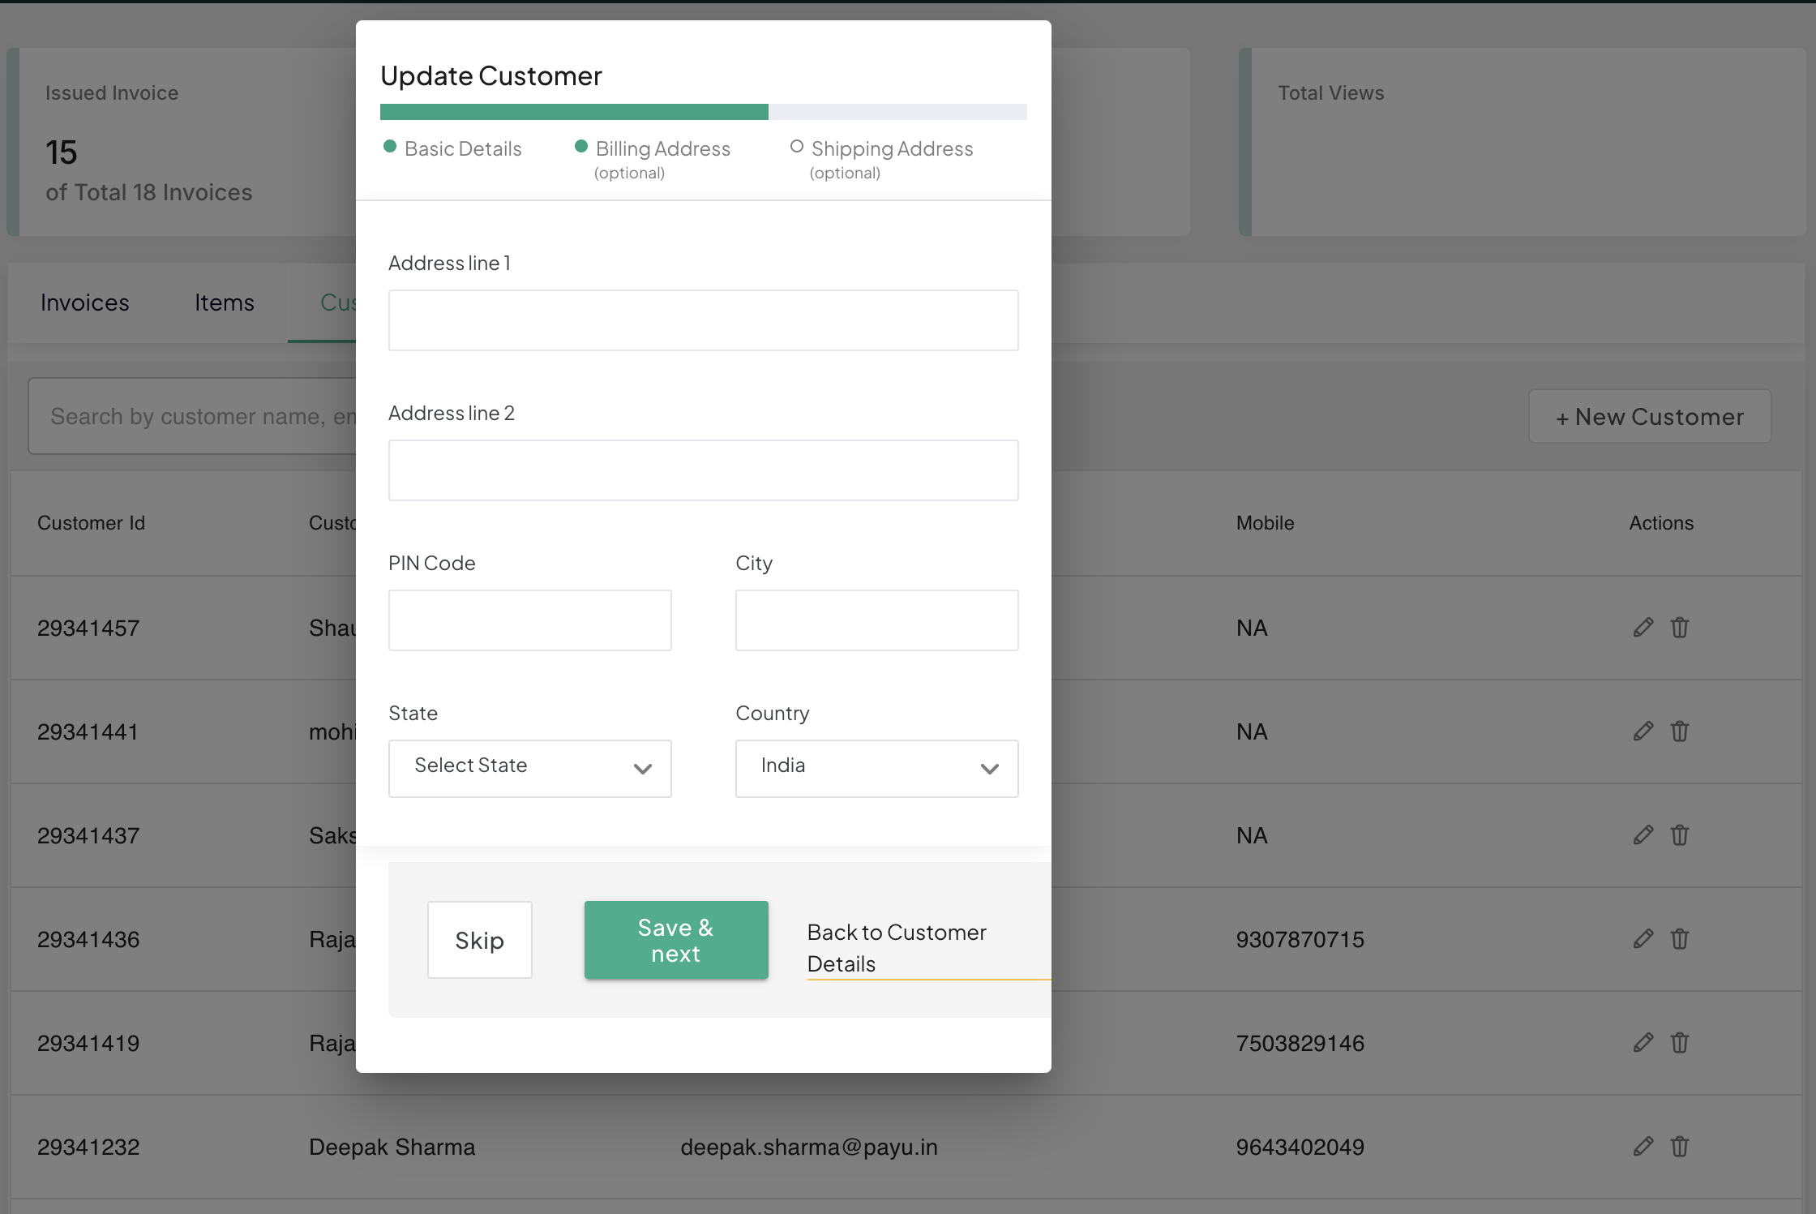Viewport: 1816px width, 1214px height.
Task: Select the Shipping Address step indicator
Action: pyautogui.click(x=891, y=149)
